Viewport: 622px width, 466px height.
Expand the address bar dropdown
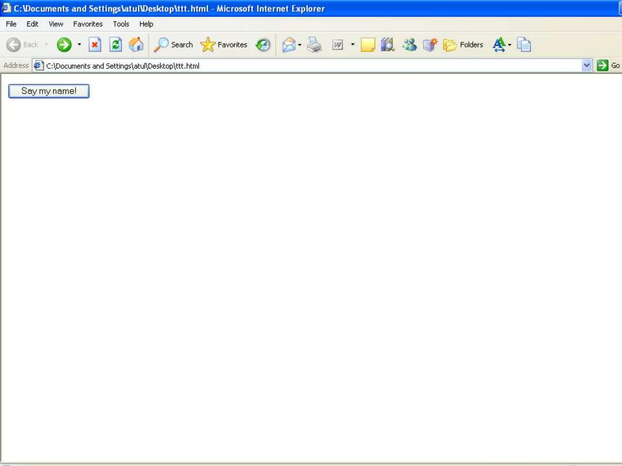point(586,66)
